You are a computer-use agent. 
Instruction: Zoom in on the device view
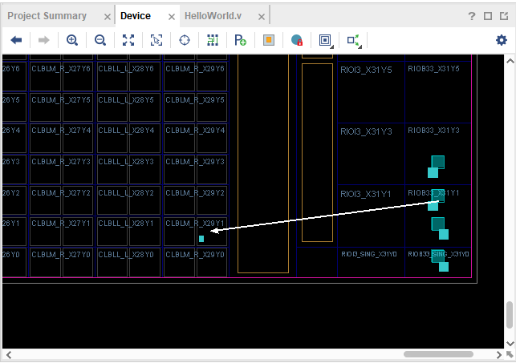72,40
